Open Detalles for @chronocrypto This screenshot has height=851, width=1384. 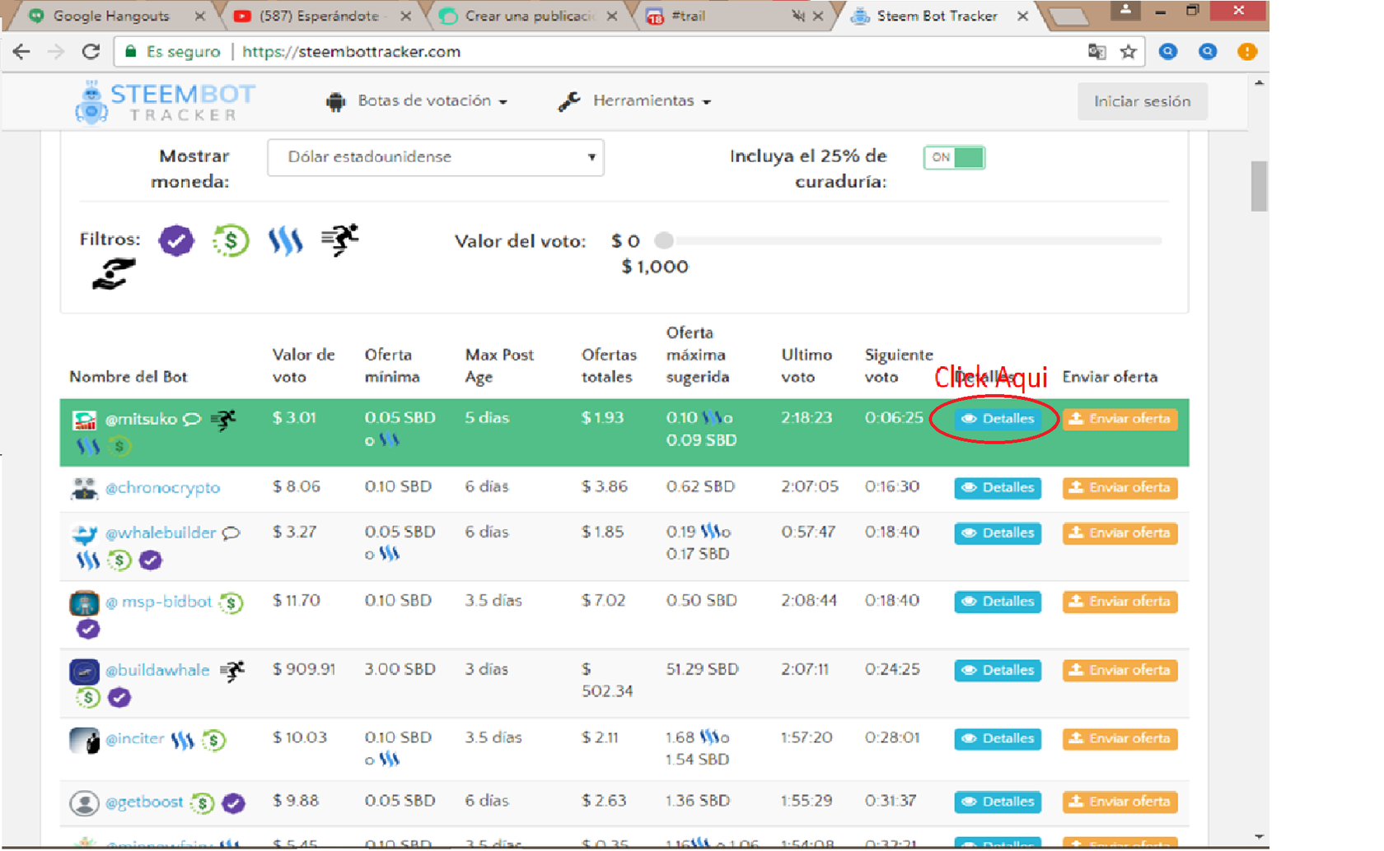point(998,488)
